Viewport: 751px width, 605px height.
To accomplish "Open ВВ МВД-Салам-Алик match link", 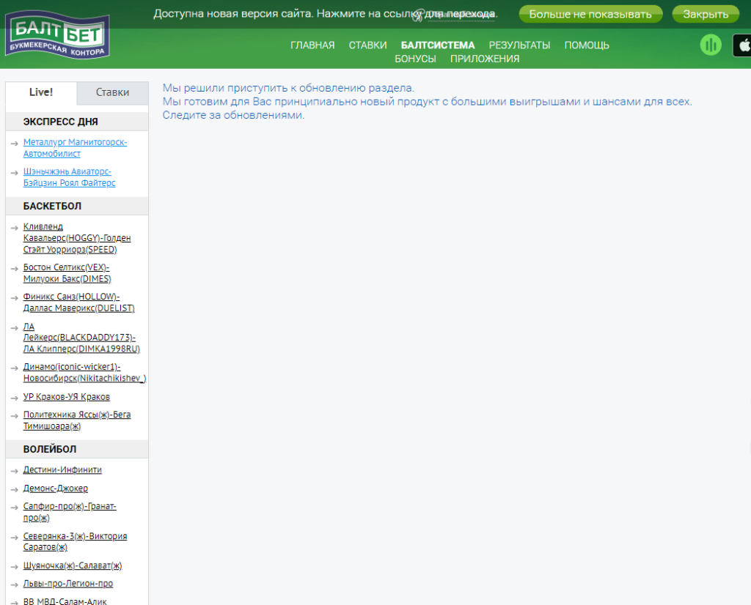I will click(x=65, y=601).
